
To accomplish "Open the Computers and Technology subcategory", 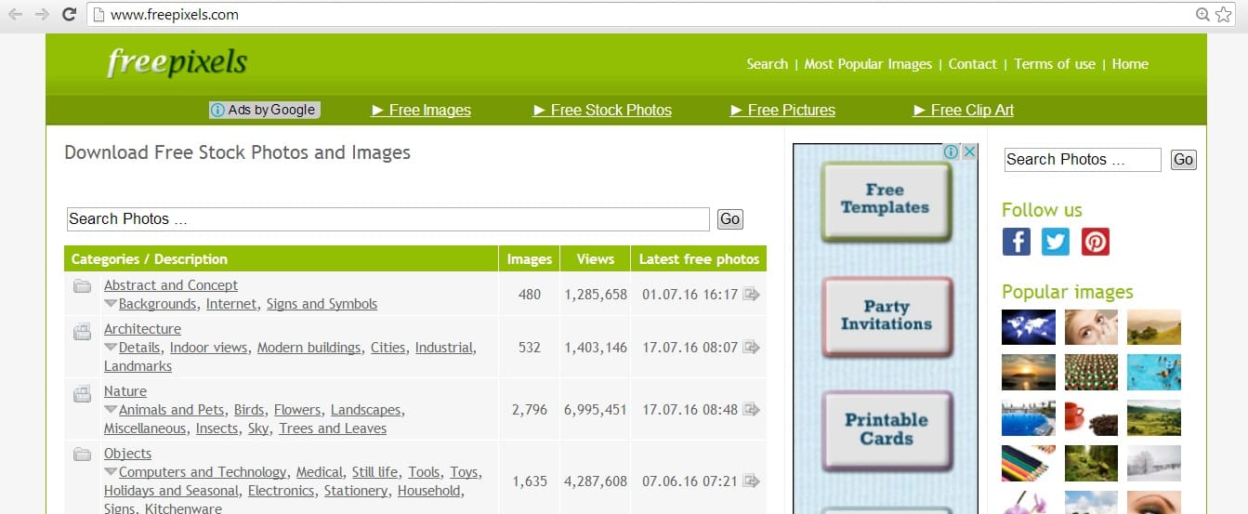I will pos(203,472).
